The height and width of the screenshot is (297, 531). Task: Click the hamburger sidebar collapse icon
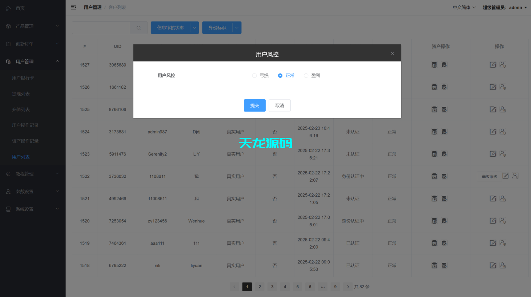pos(74,7)
